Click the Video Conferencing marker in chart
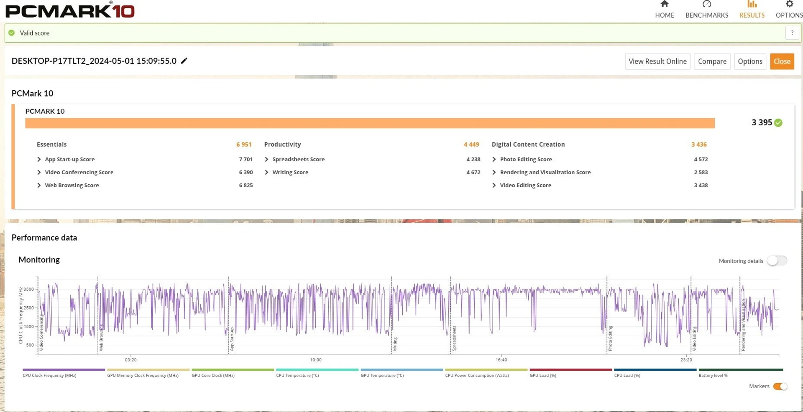This screenshot has width=803, height=412. 41,333
